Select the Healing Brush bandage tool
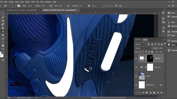The height and width of the screenshot is (99, 177). coord(3,24)
